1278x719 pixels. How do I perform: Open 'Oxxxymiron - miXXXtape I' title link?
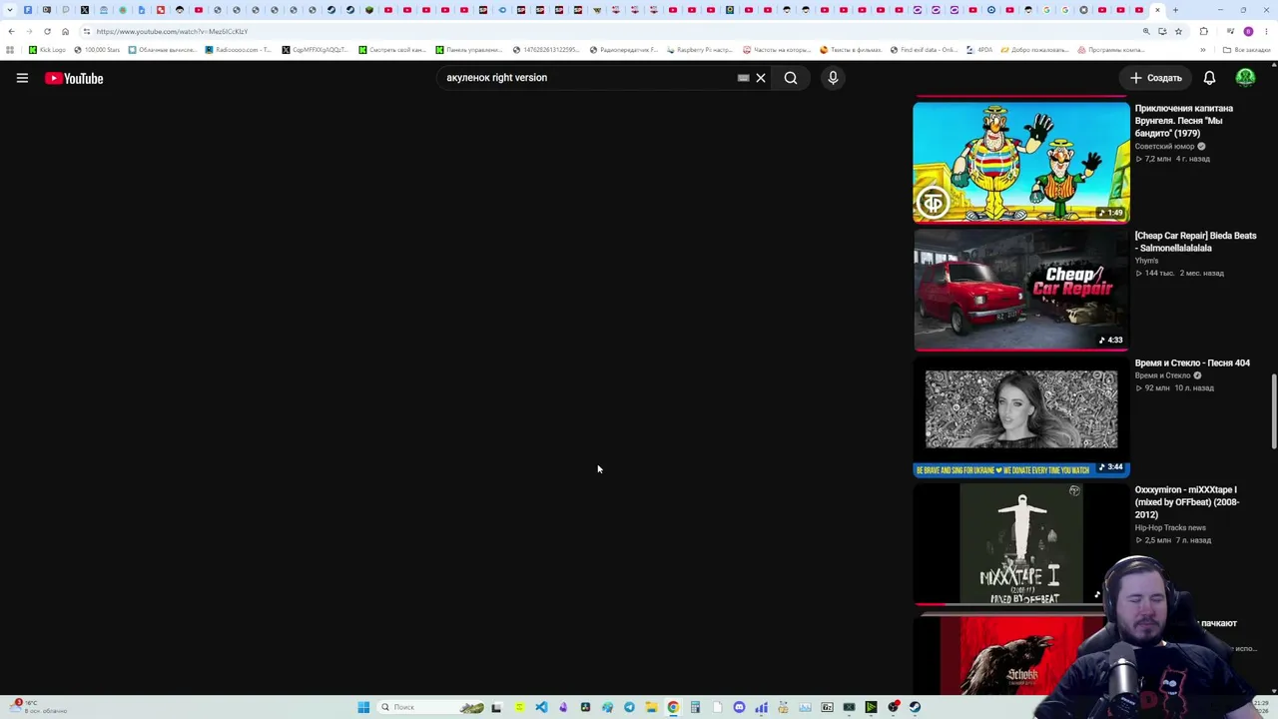point(1187,502)
